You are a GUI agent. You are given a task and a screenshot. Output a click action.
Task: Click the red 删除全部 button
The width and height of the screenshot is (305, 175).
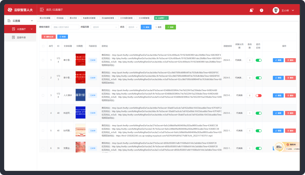click(49, 37)
